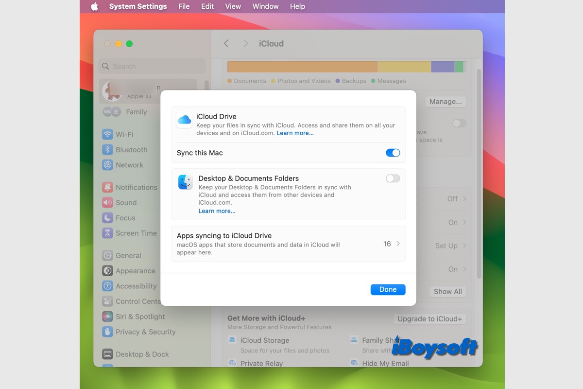Select Network globe icon in sidebar
This screenshot has width=583, height=389.
107,165
